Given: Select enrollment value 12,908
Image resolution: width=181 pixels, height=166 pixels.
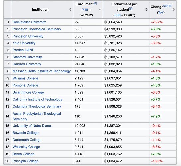Looking at the screenshot, I should point(80,126).
